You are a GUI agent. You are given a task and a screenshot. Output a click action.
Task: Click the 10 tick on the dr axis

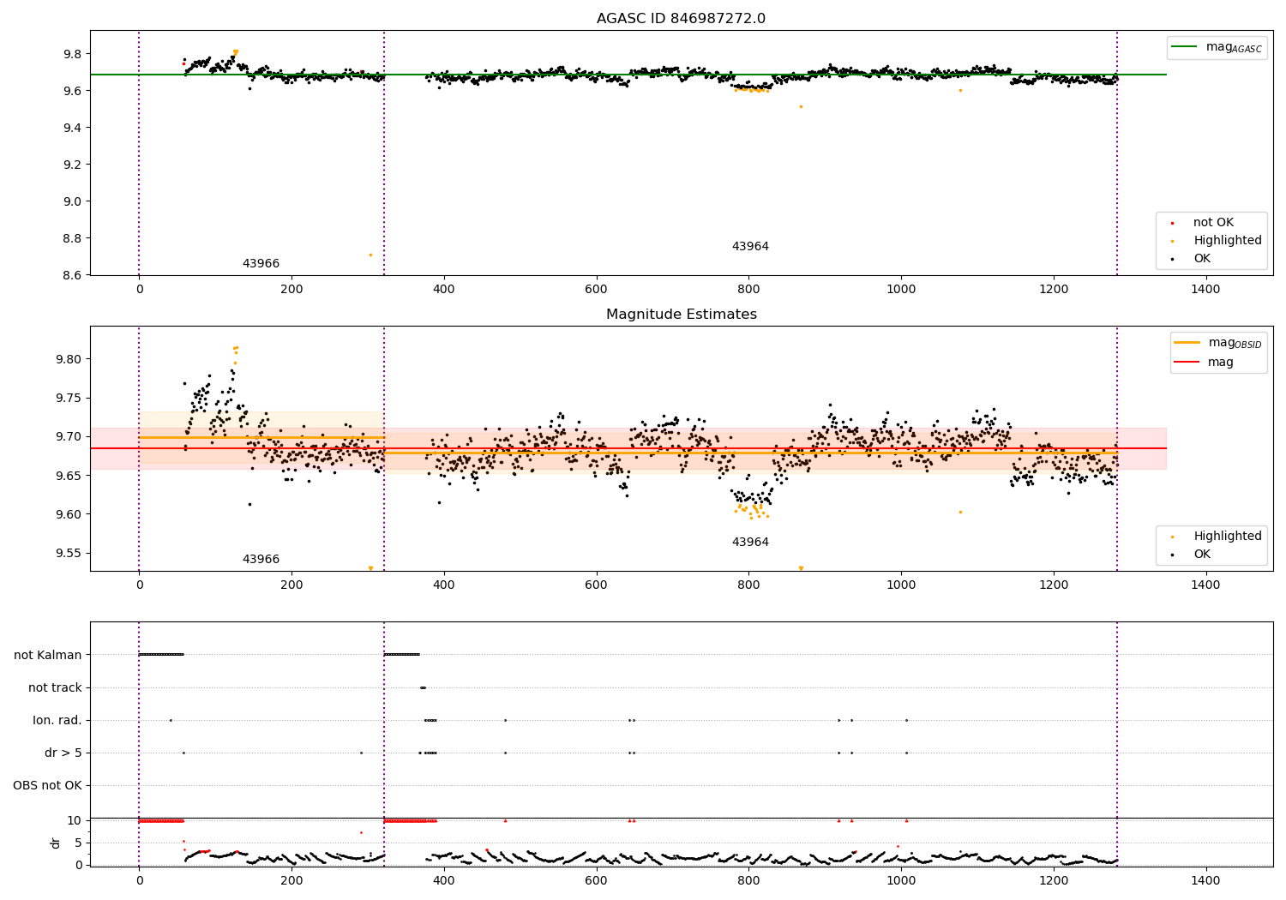tap(75, 820)
